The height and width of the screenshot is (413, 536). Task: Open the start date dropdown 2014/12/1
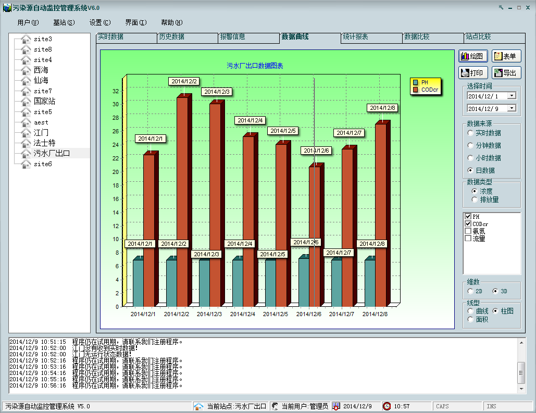coord(512,96)
